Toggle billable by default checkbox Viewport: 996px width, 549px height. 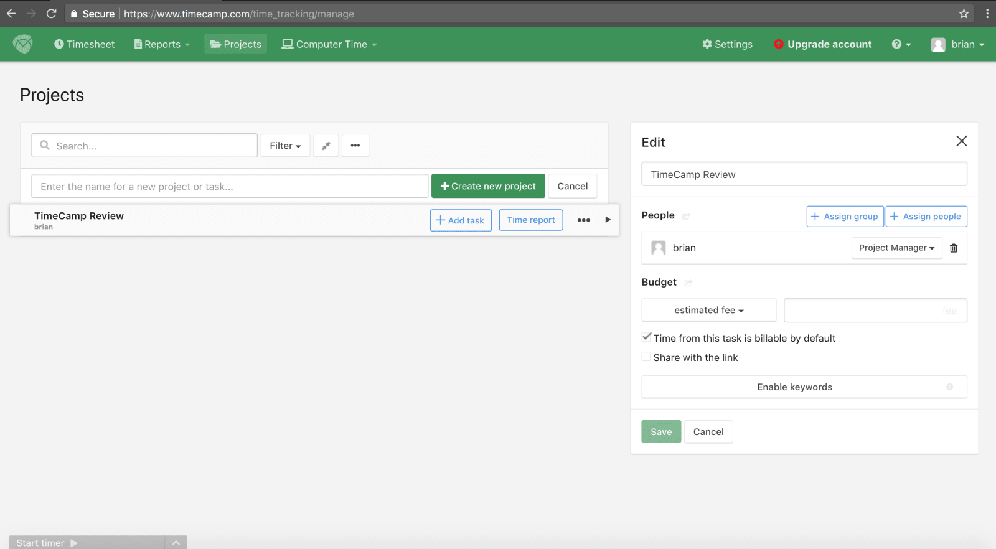[646, 337]
